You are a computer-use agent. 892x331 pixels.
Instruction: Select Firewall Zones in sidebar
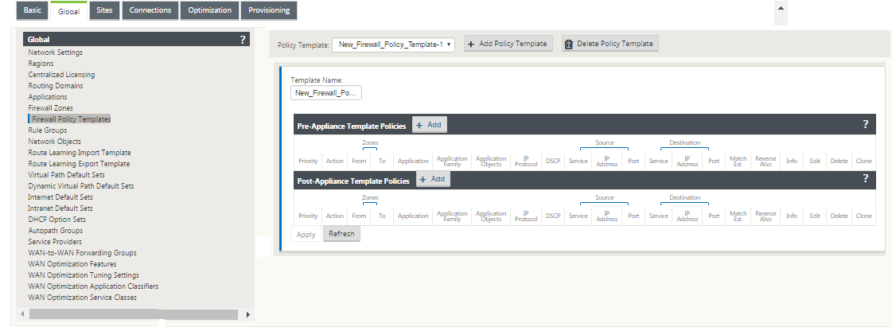pyautogui.click(x=51, y=108)
